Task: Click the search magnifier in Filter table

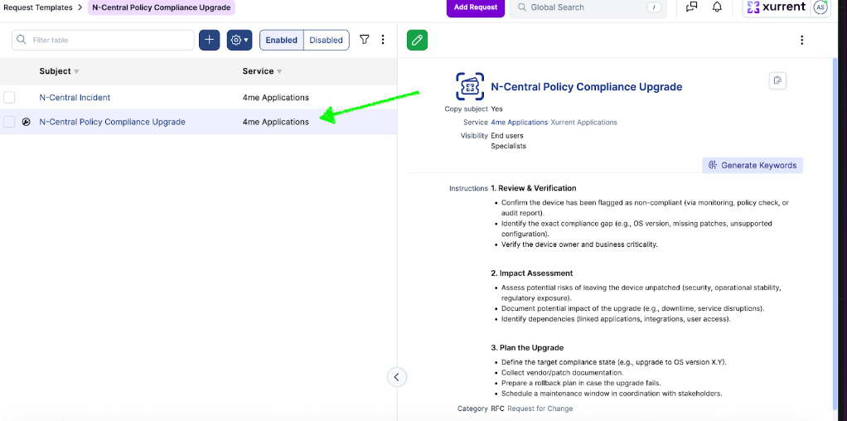Action: coord(22,40)
